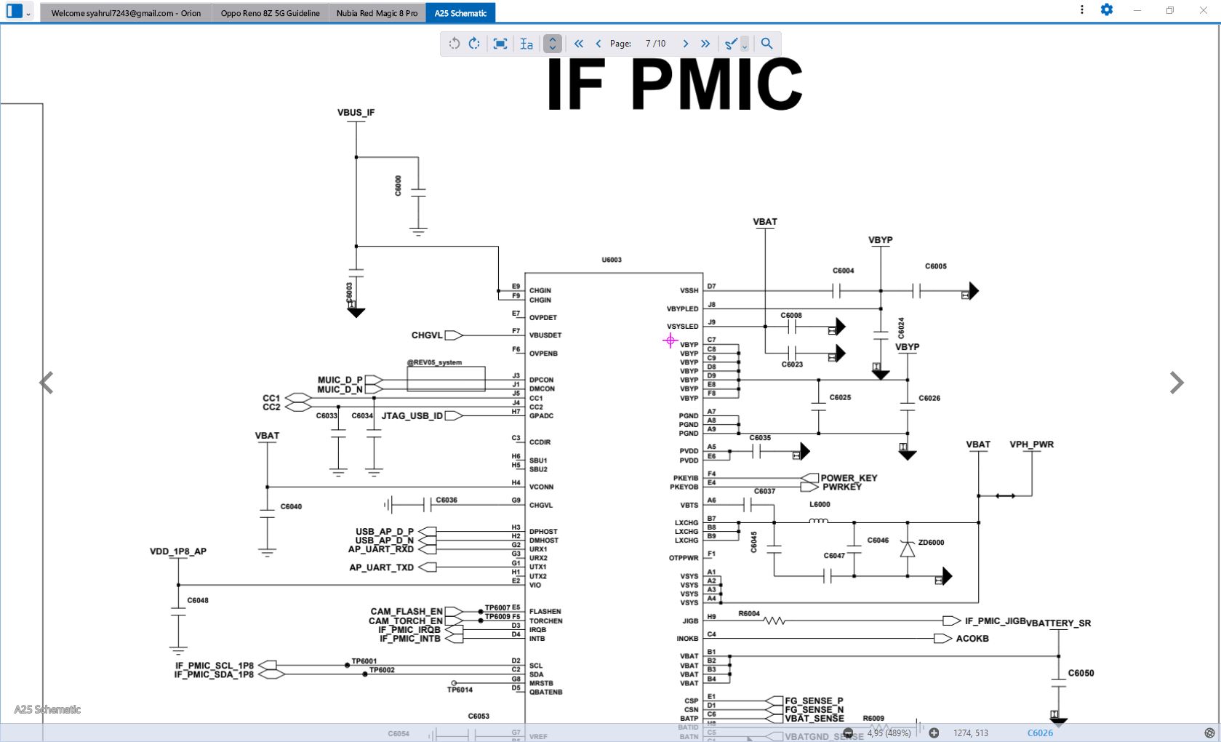Click the VDD_1P8_AP net label
This screenshot has height=742, width=1221.
[178, 551]
